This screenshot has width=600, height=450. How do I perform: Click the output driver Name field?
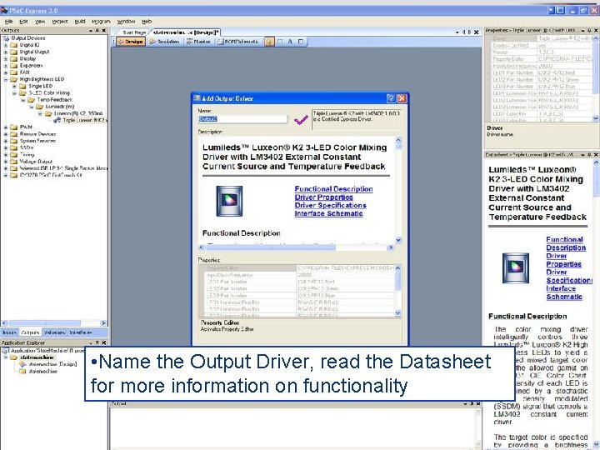tap(242, 119)
